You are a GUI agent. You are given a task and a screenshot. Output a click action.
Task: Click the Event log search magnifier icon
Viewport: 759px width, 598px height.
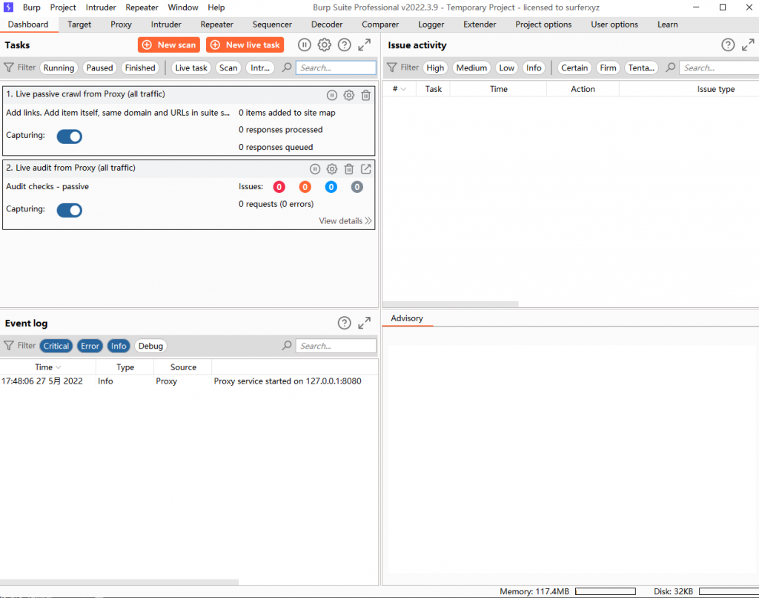coord(287,346)
